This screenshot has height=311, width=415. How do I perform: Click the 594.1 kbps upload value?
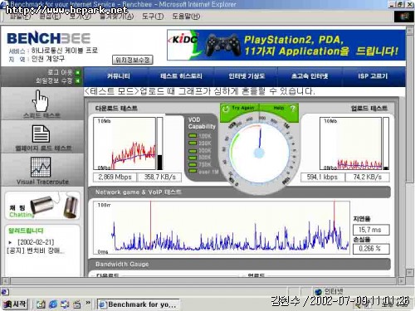[323, 177]
